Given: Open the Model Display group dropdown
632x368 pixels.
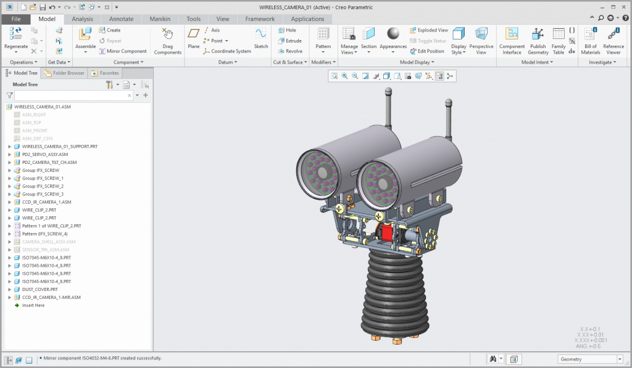Looking at the screenshot, I should tap(417, 62).
